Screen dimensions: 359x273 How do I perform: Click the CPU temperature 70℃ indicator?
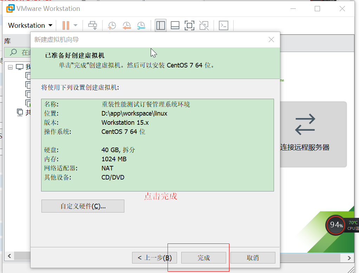(x=353, y=223)
